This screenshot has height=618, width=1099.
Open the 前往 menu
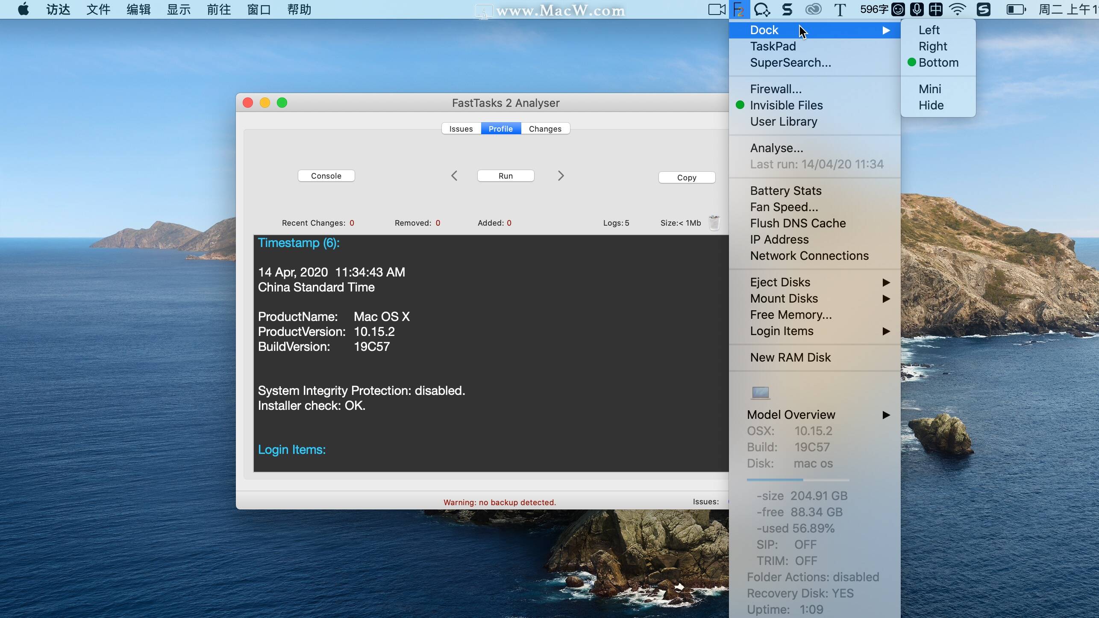[x=219, y=9]
